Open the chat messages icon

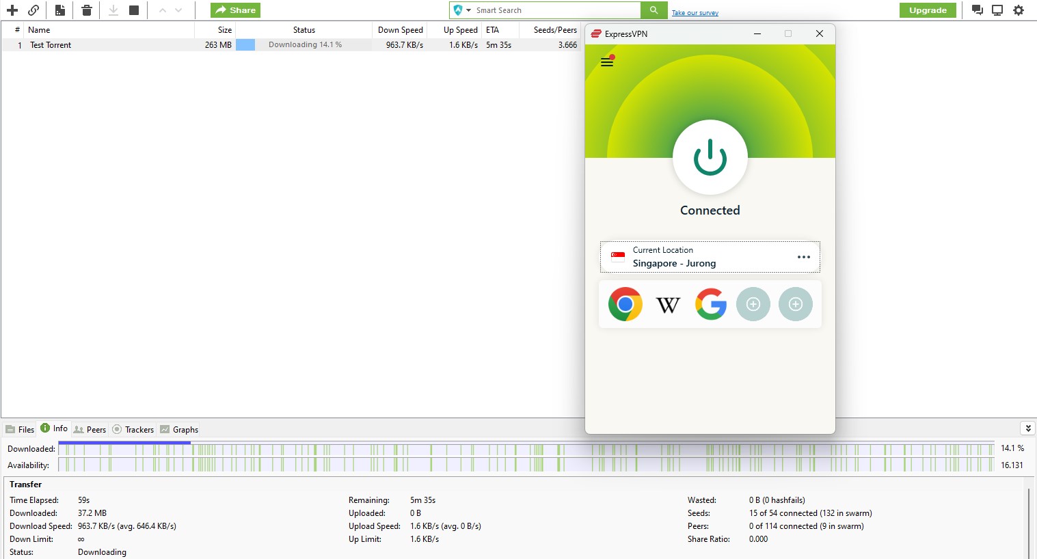point(978,10)
